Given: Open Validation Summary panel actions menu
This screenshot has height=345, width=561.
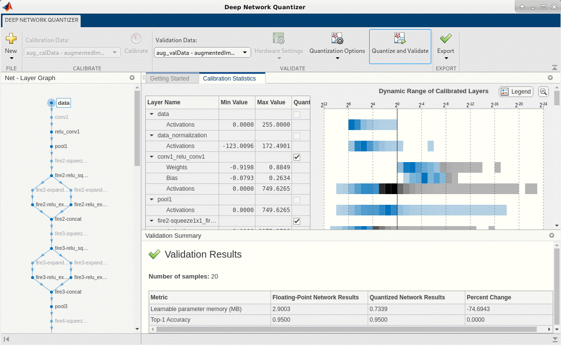Looking at the screenshot, I should pyautogui.click(x=552, y=235).
